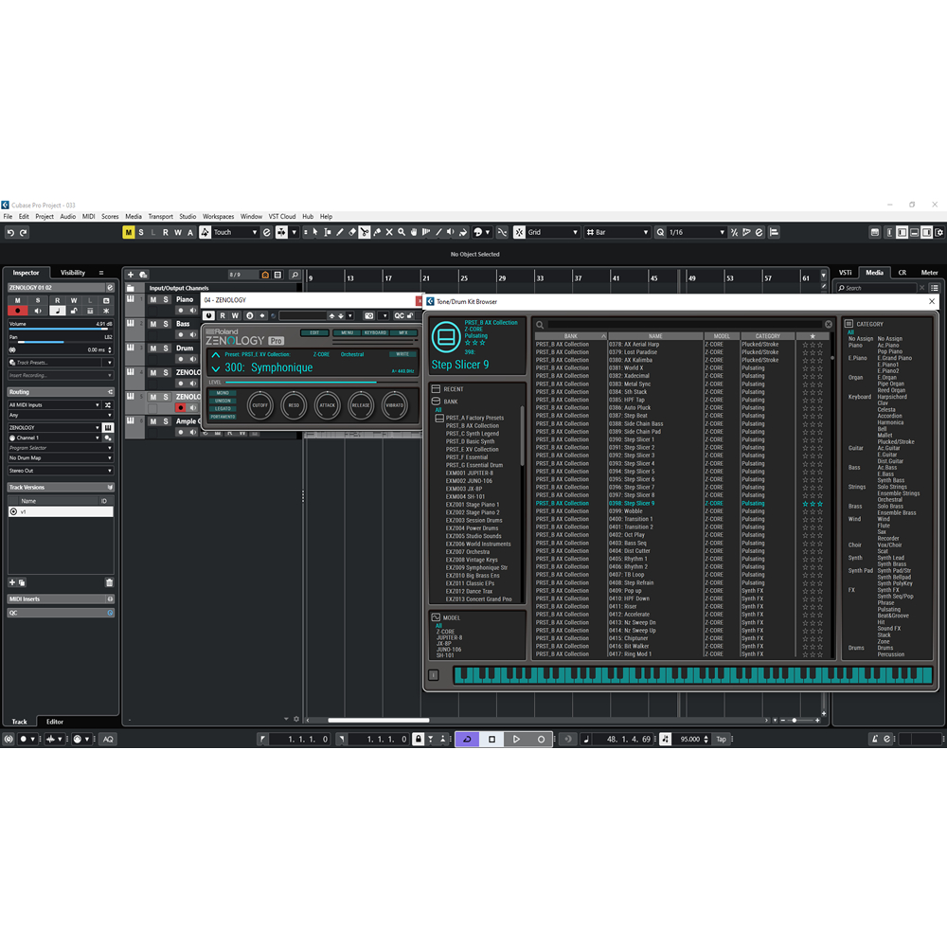Click the KEYBOARD button in ZENOLOGY
The height and width of the screenshot is (947, 947).
pos(375,332)
